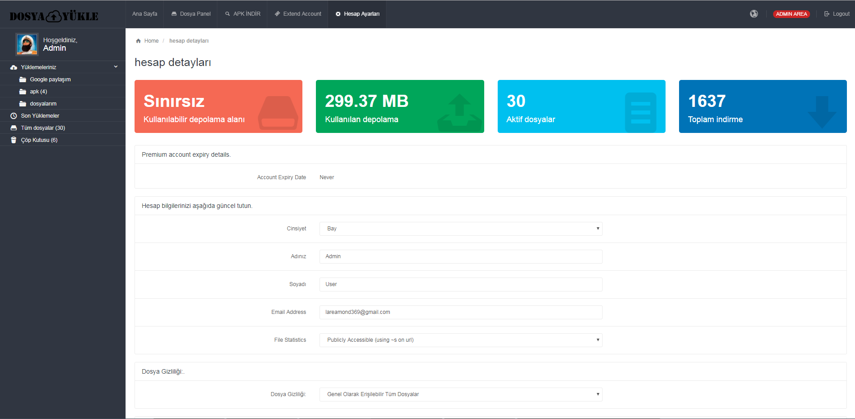Screen dimensions: 855x419
Task: Click the Sınırsız storage card
Action: pyautogui.click(x=218, y=106)
